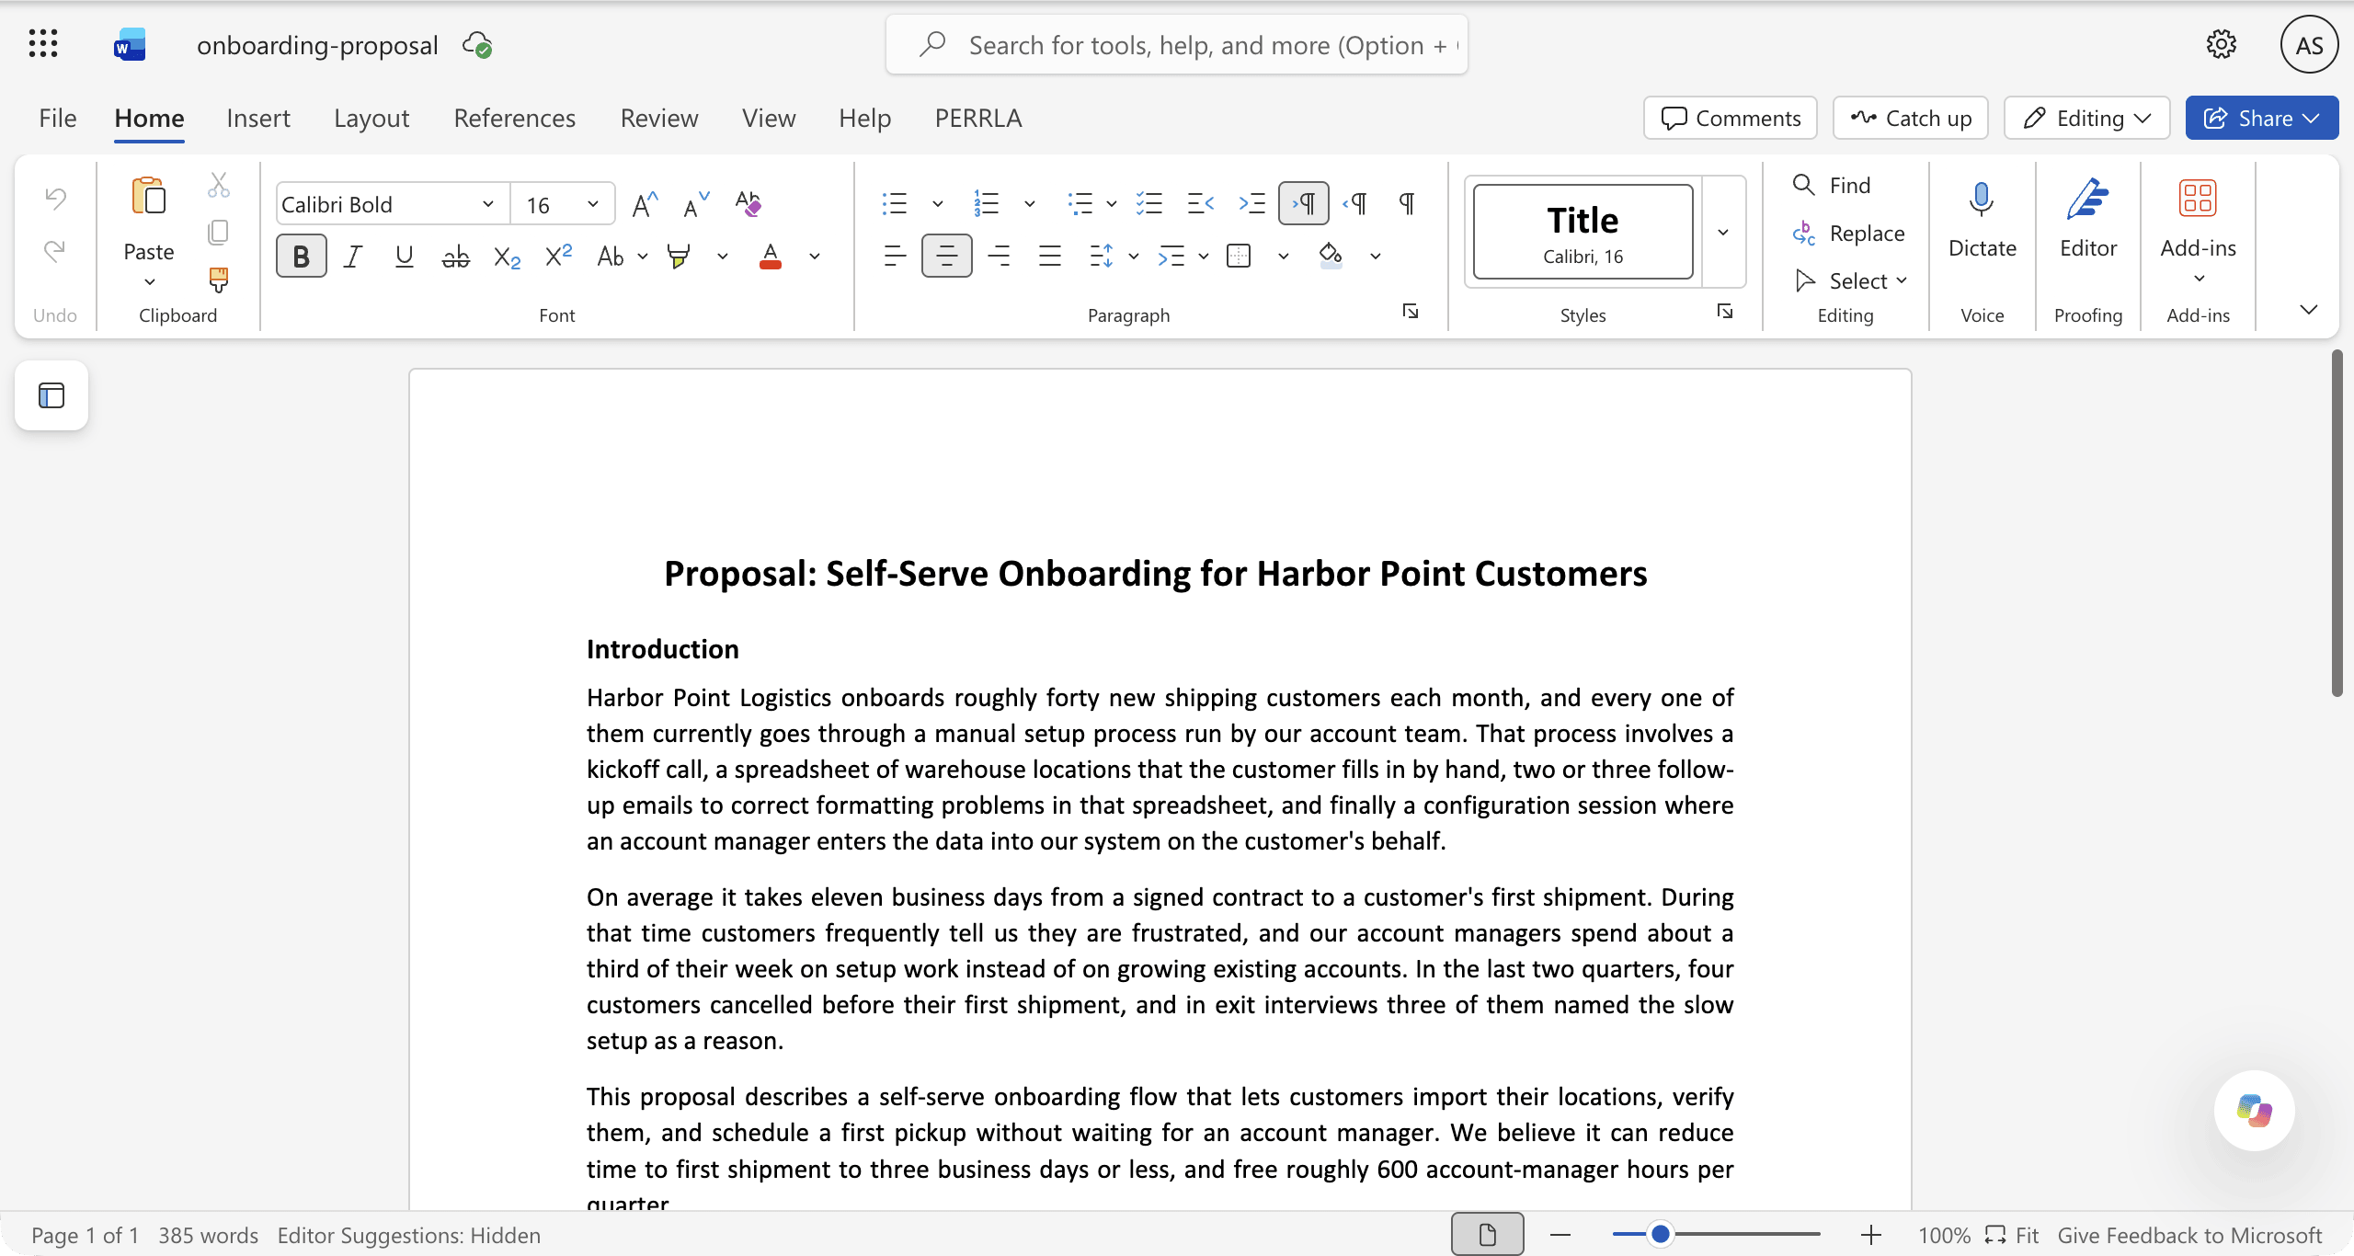Apply Superscript formatting
The height and width of the screenshot is (1256, 2354).
pyautogui.click(x=558, y=257)
